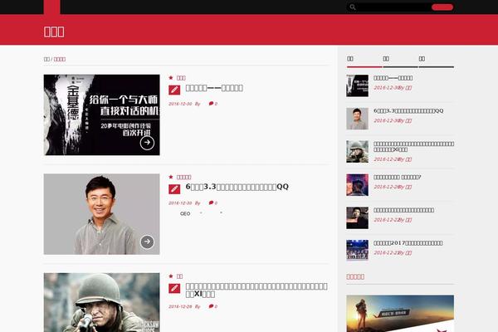Open the sidebar title containing 3.3 and QQ
498x332 pixels.
point(408,111)
